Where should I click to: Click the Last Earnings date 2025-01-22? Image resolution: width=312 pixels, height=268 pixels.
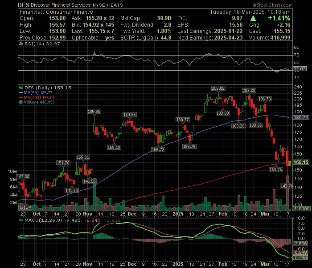pyautogui.click(x=228, y=31)
